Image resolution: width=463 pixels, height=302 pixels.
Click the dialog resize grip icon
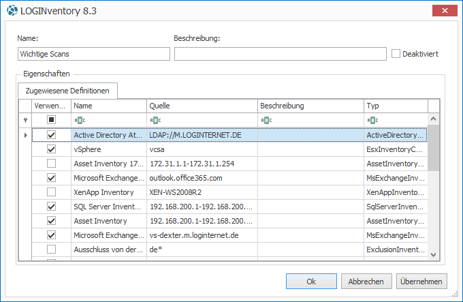coord(455,294)
